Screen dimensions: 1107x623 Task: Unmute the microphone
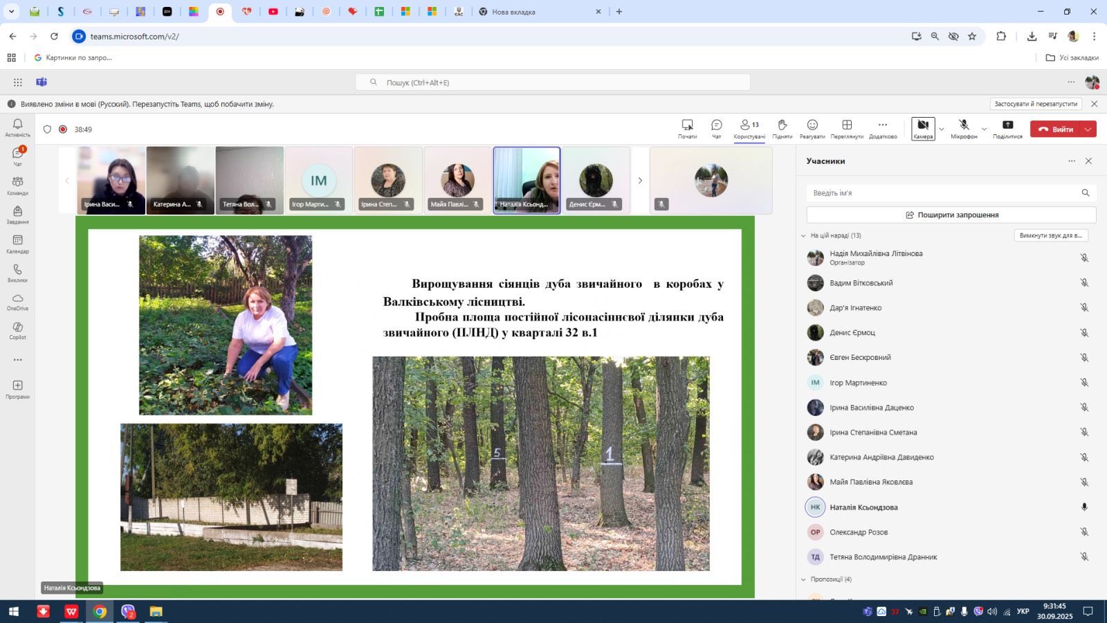pos(964,128)
